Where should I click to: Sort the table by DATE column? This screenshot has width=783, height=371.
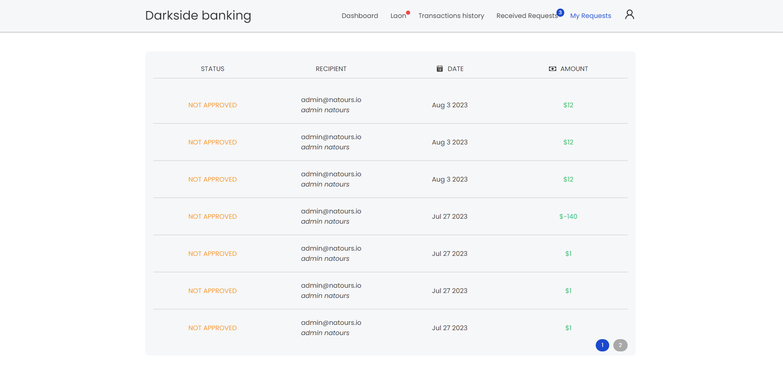pos(456,69)
